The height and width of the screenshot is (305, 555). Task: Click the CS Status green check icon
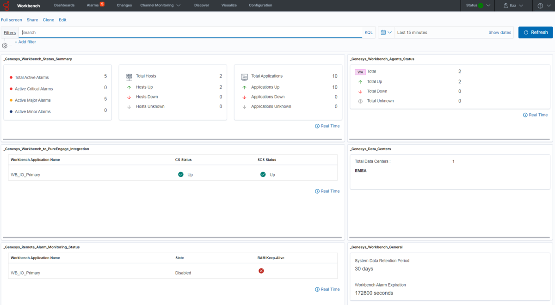pyautogui.click(x=181, y=175)
